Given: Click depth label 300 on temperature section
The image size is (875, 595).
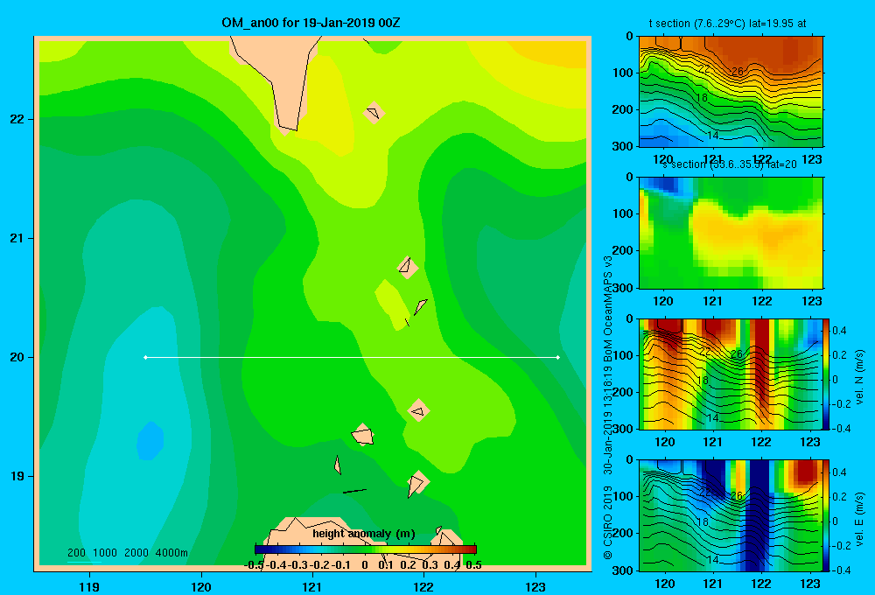Looking at the screenshot, I should click(623, 146).
